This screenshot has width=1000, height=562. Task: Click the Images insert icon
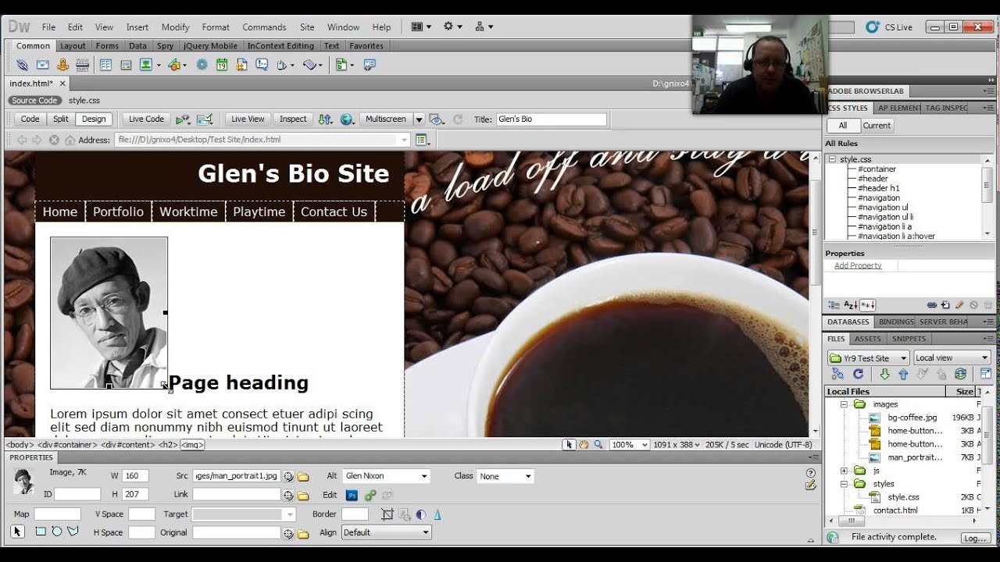tap(146, 65)
